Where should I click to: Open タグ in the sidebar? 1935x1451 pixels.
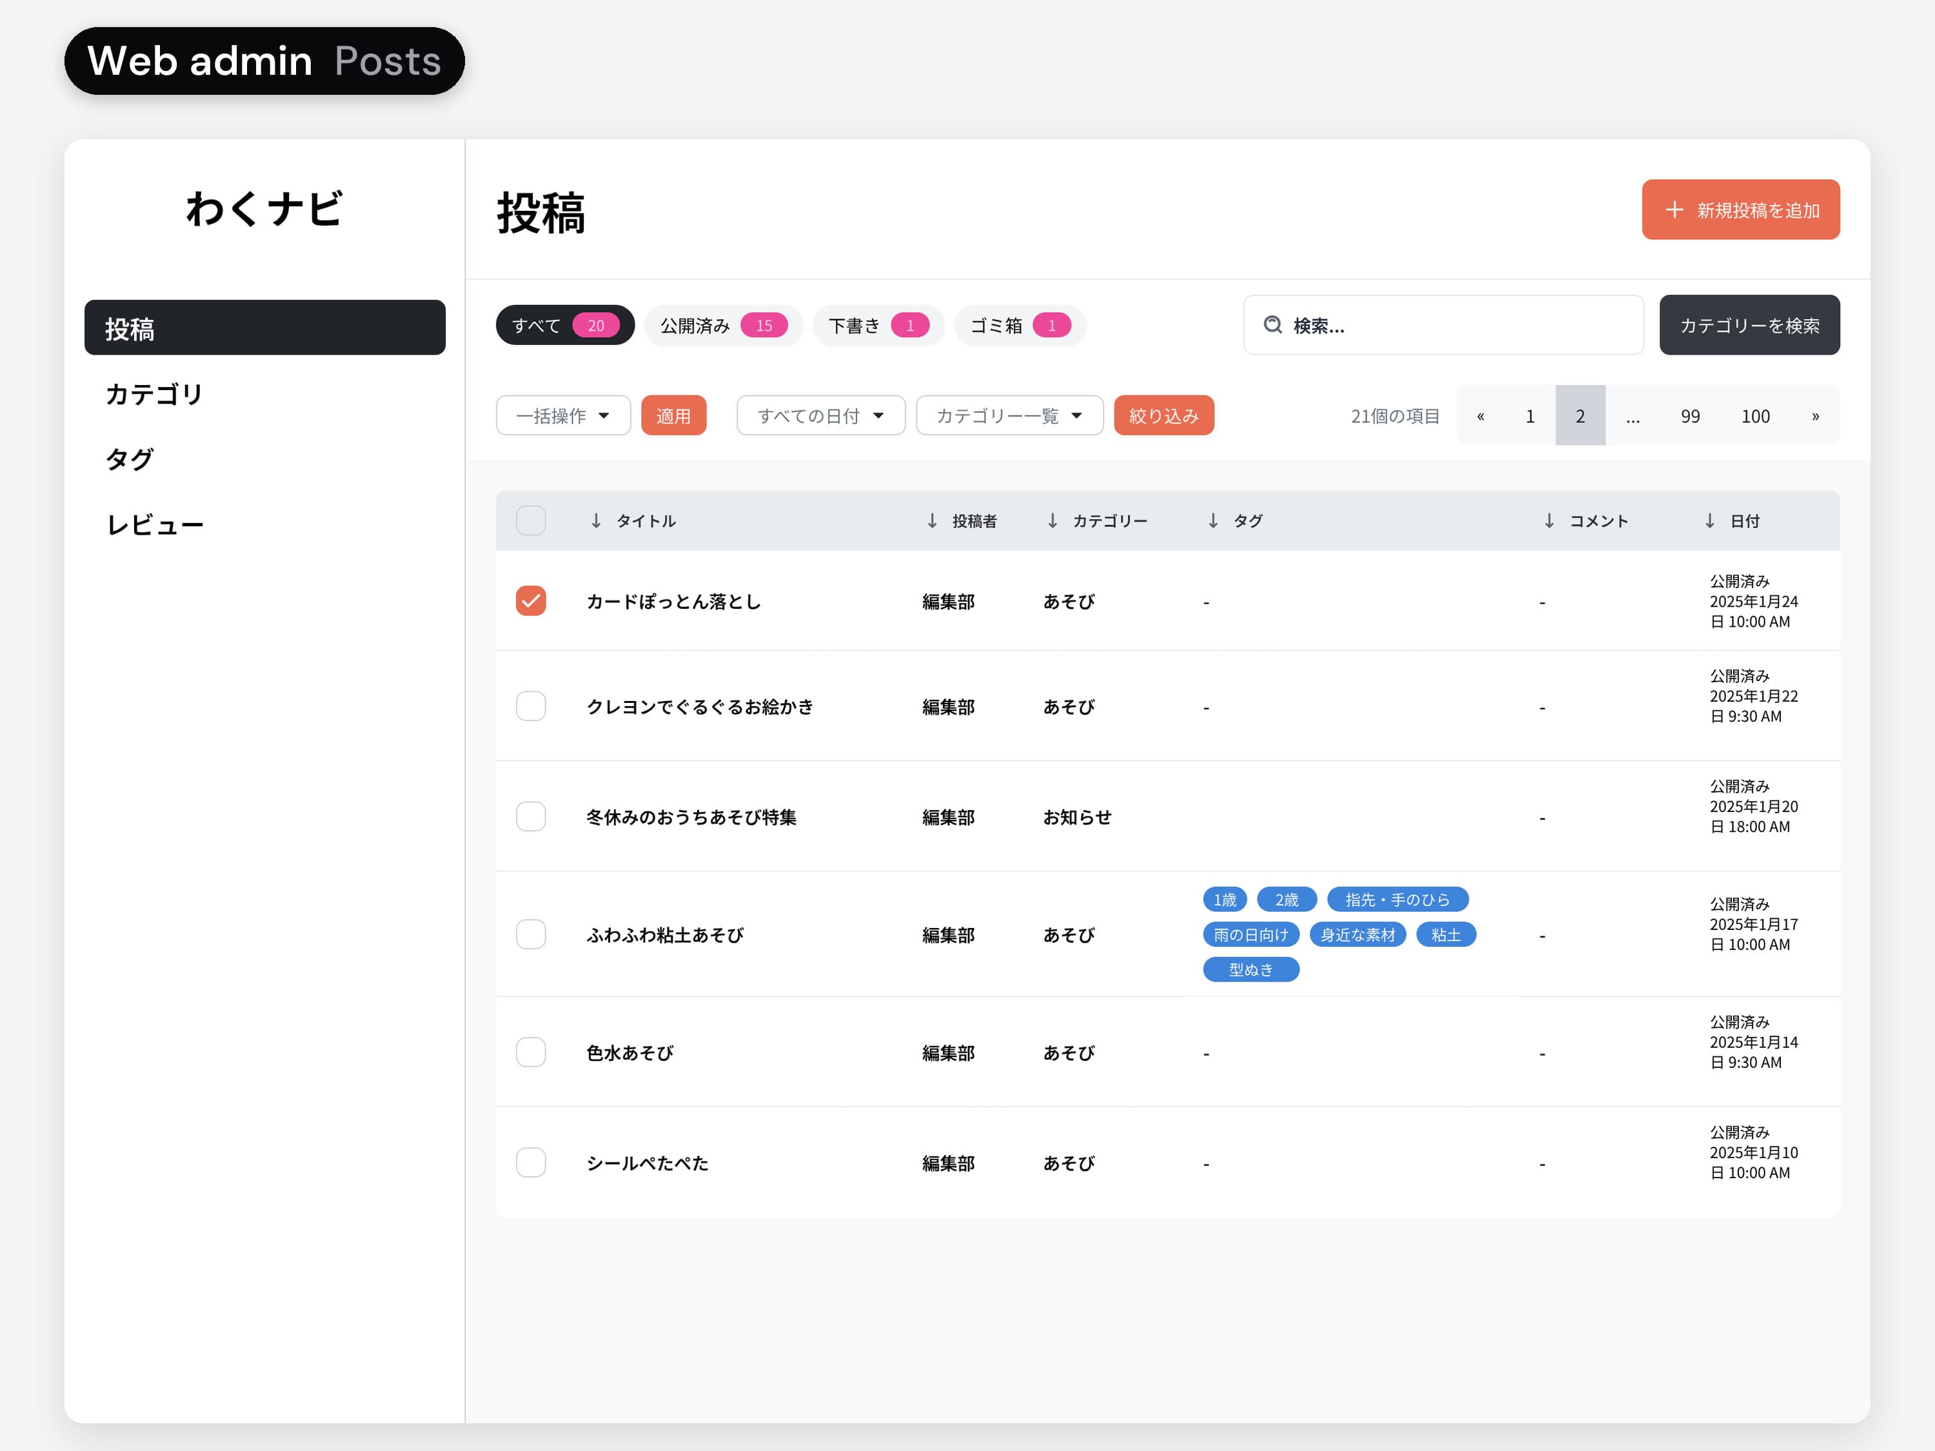(265, 459)
